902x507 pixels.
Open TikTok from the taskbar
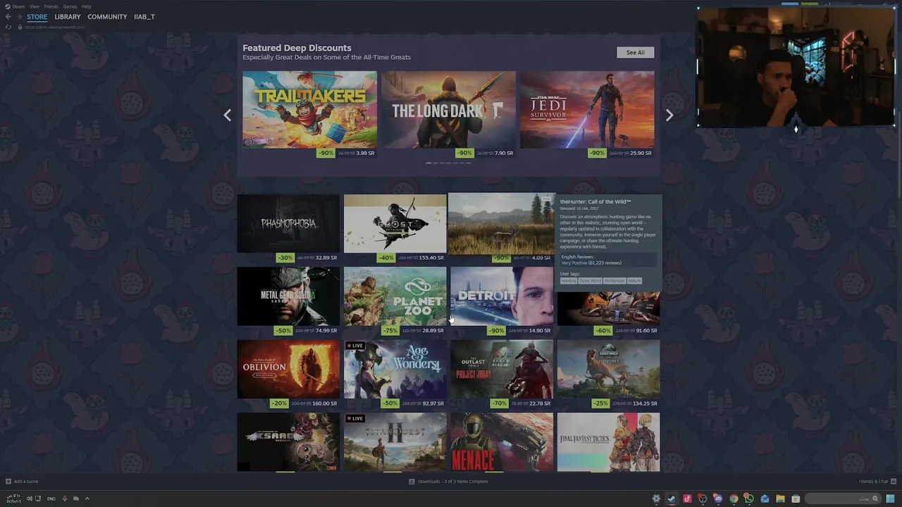click(687, 499)
